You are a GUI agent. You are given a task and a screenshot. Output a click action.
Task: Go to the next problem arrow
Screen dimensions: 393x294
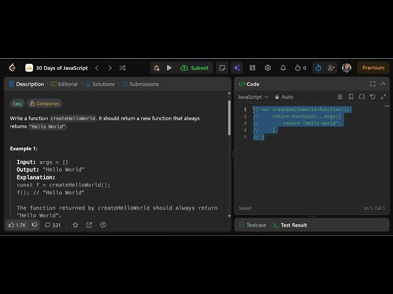(x=110, y=68)
